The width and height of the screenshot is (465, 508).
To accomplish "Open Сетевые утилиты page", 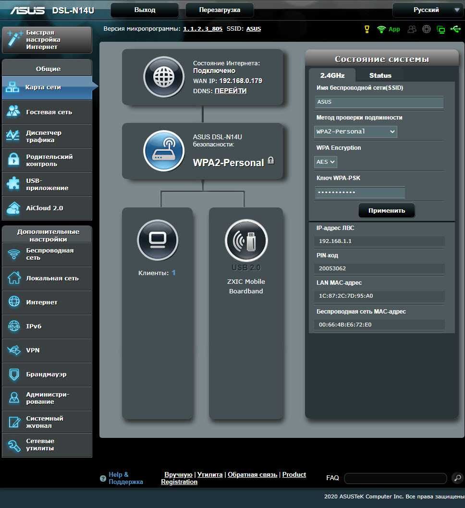I will coord(47,445).
